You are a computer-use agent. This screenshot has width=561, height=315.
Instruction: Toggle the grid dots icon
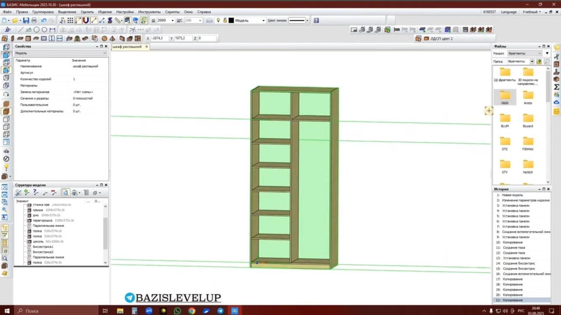(x=70, y=20)
